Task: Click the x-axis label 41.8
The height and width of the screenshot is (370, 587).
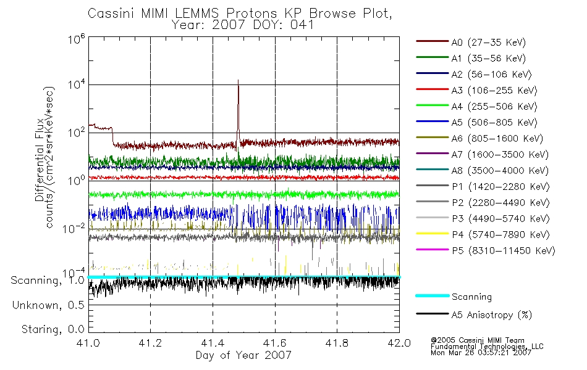Action: click(x=337, y=343)
